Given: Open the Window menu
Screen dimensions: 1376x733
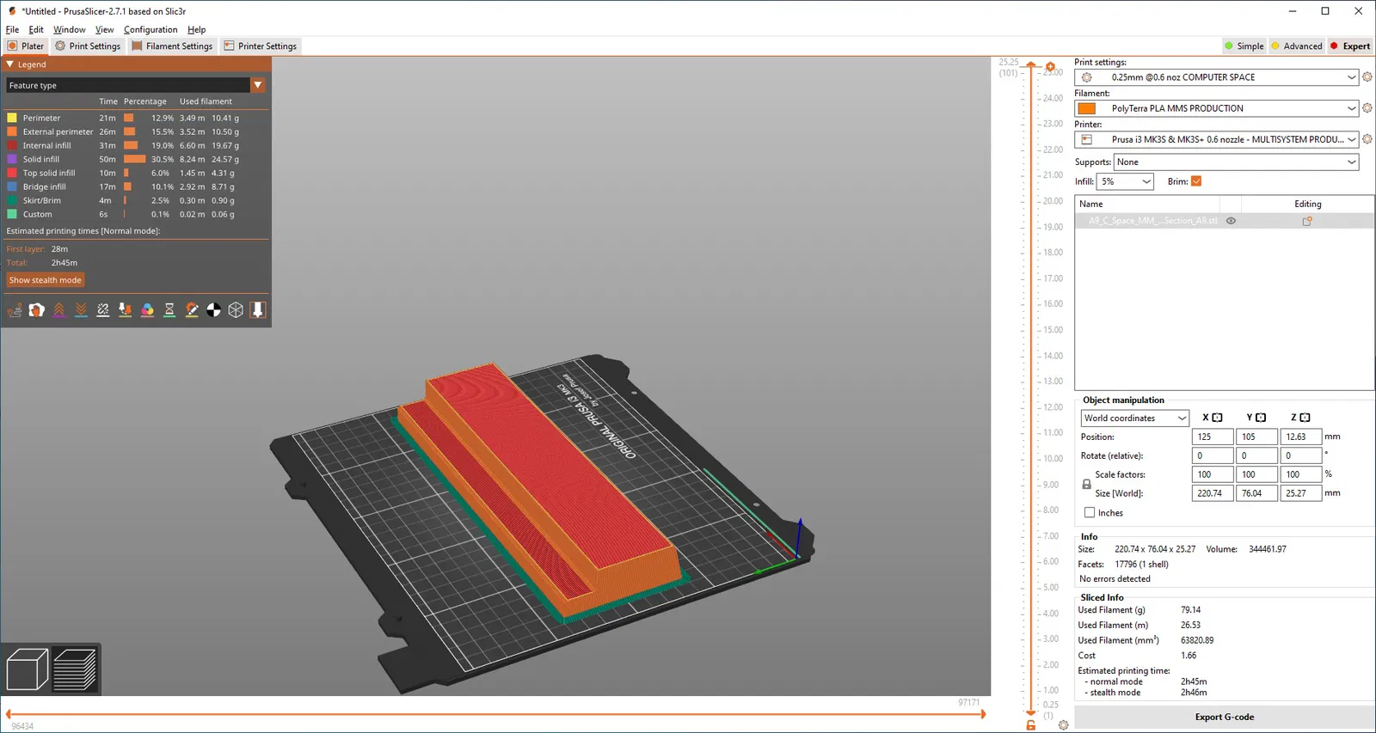Looking at the screenshot, I should pos(70,29).
